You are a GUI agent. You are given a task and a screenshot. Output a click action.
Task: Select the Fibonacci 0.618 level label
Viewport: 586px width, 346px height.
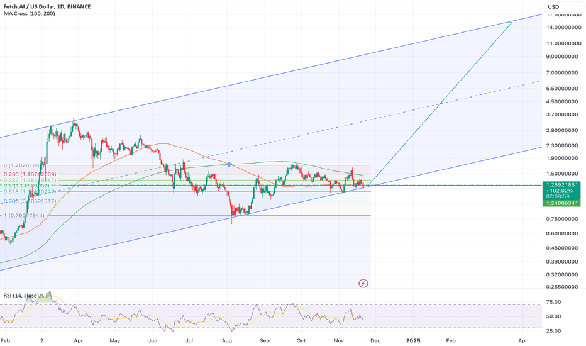[x=30, y=191]
